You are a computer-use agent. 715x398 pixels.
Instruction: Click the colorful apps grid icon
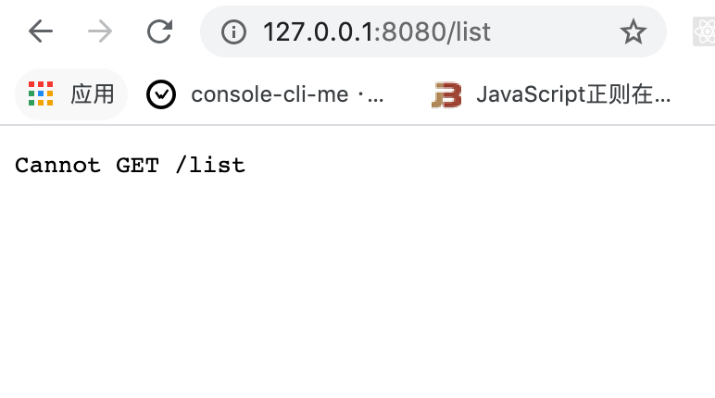[41, 93]
